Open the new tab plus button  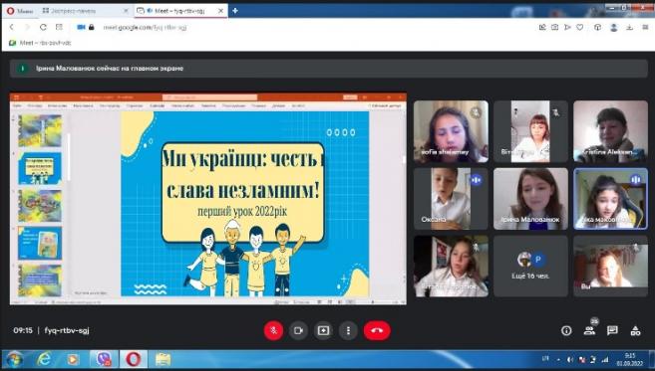click(234, 11)
